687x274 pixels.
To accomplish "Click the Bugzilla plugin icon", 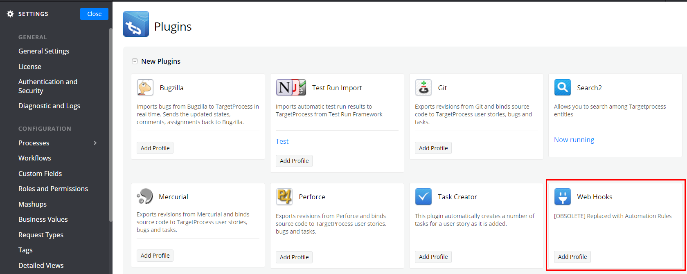I will pos(145,87).
